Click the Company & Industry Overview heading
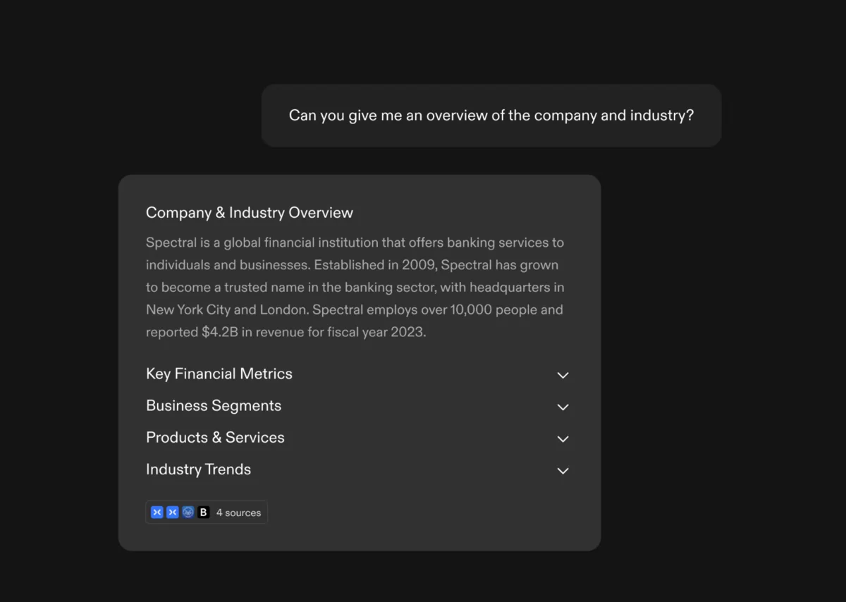This screenshot has width=846, height=602. tap(250, 213)
